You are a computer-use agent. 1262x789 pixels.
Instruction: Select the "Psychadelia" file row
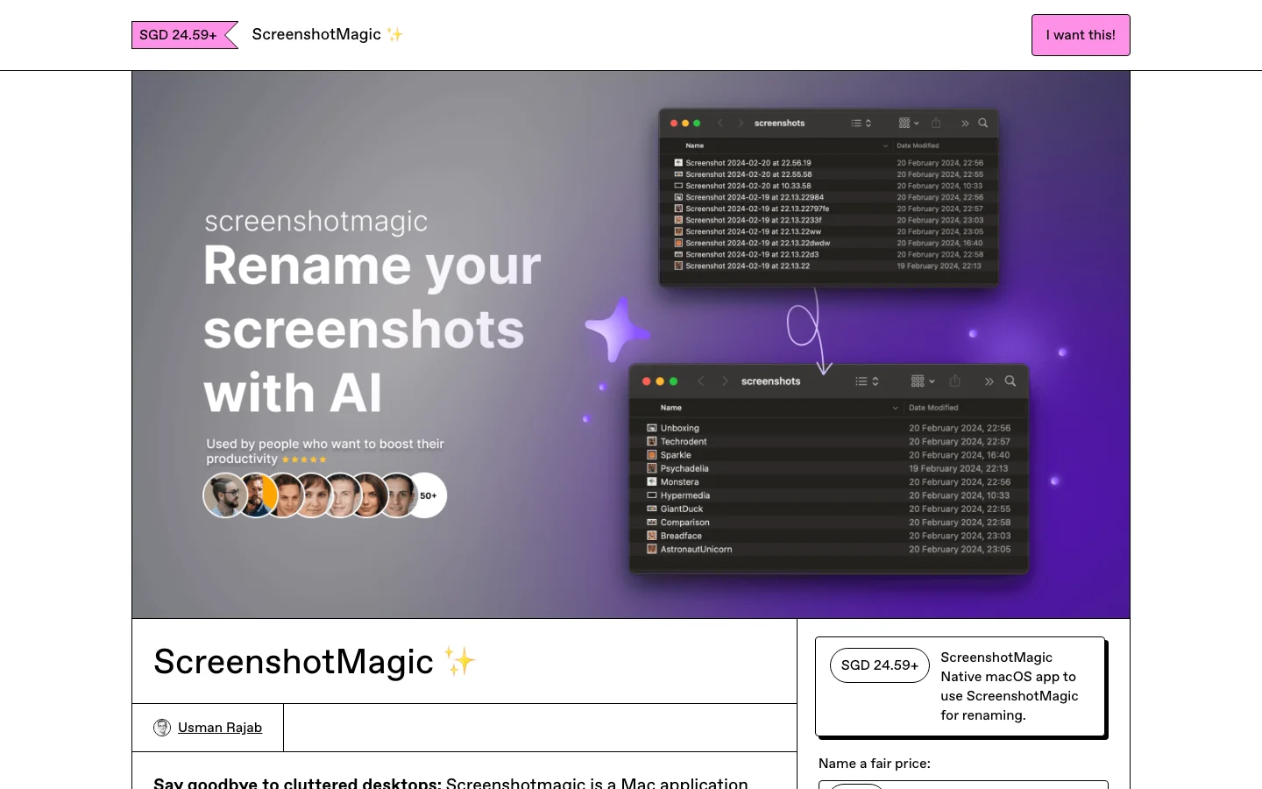click(828, 469)
